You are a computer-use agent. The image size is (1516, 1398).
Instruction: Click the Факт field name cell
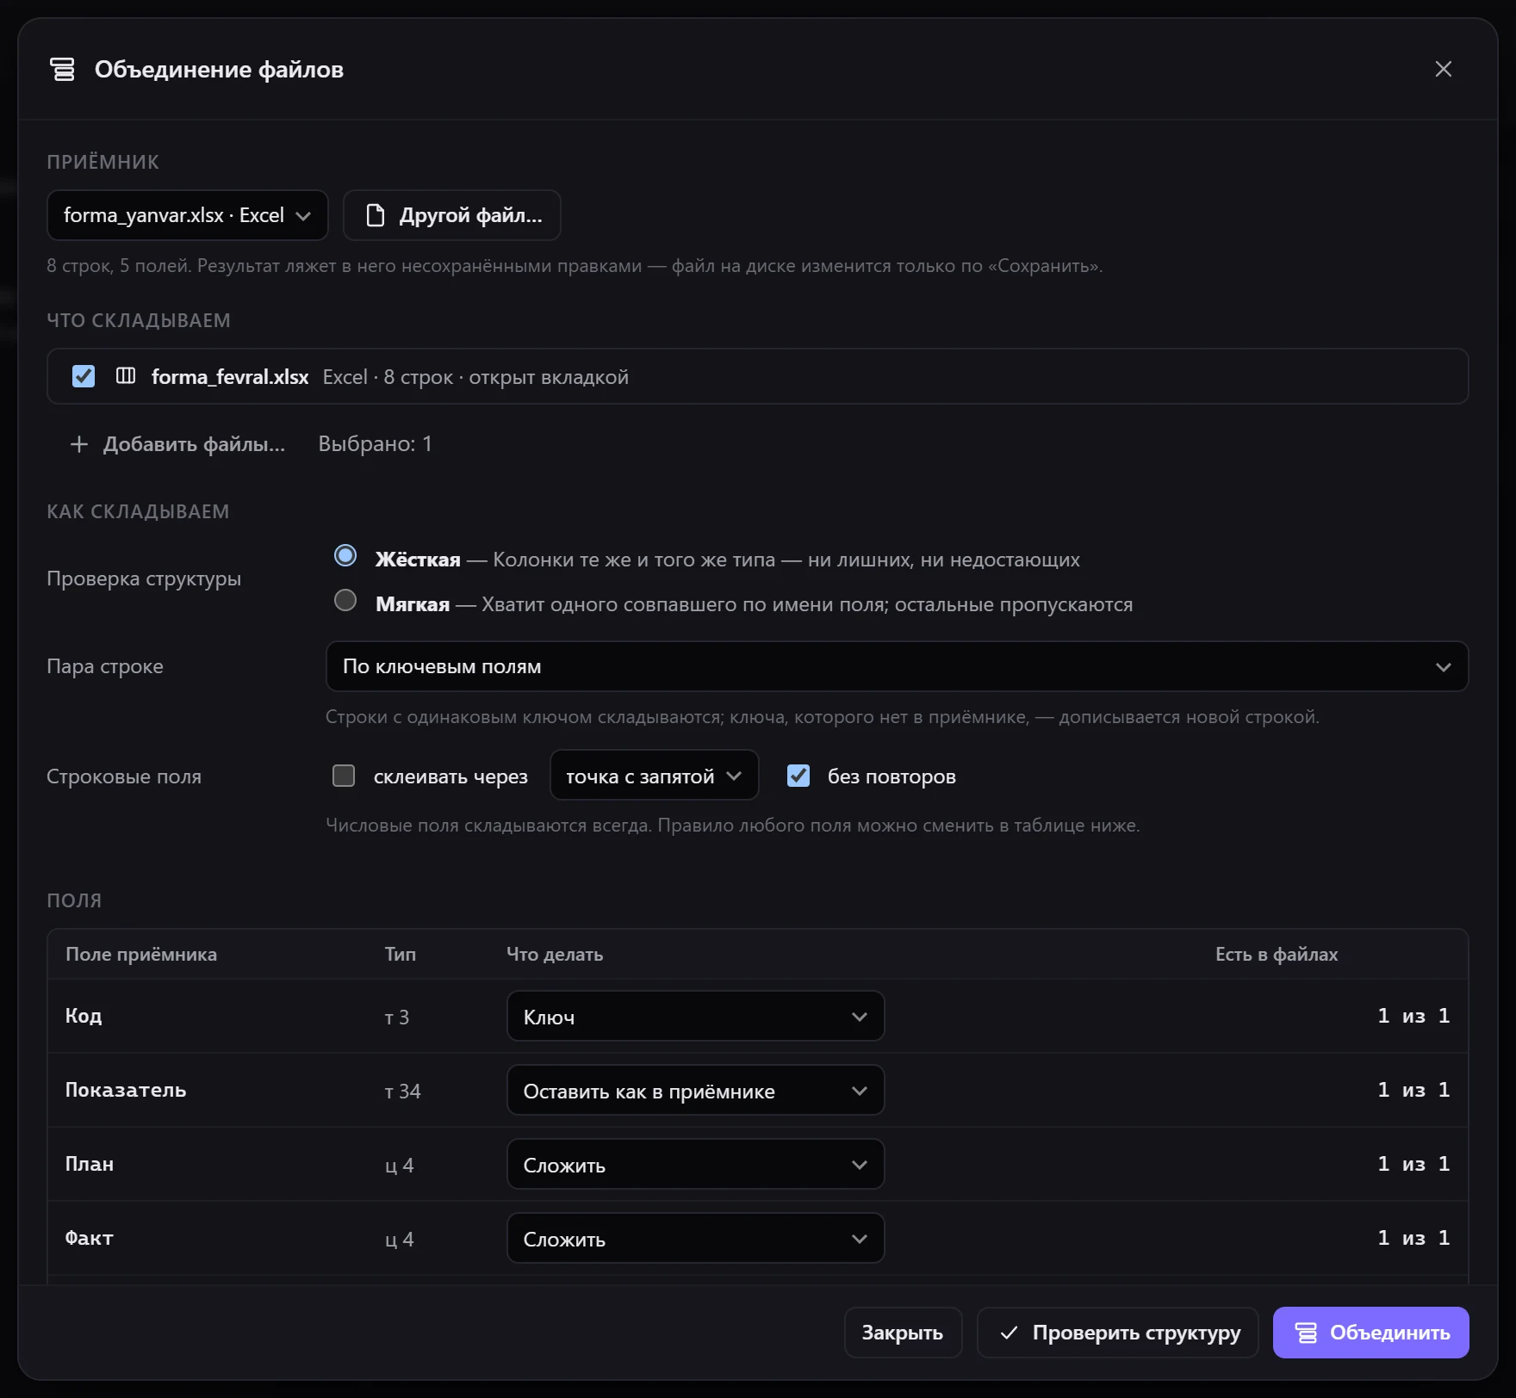point(90,1238)
